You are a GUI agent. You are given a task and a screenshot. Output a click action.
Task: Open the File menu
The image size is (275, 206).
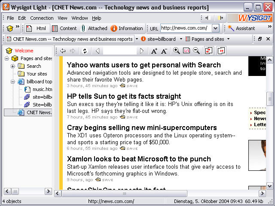point(10,18)
